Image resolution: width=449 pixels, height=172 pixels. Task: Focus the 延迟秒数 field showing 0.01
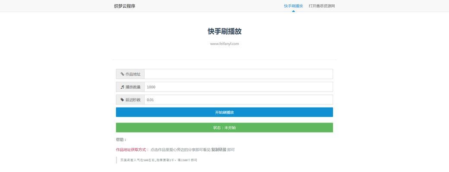pos(238,100)
